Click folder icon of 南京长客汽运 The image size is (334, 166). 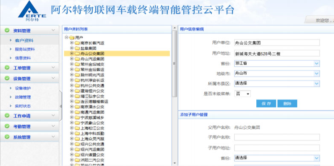click(x=77, y=43)
